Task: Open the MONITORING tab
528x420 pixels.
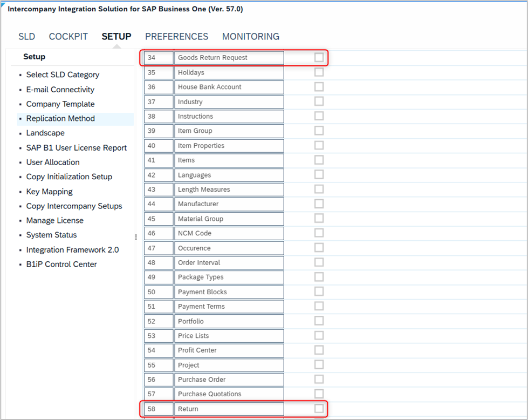Action: tap(251, 36)
